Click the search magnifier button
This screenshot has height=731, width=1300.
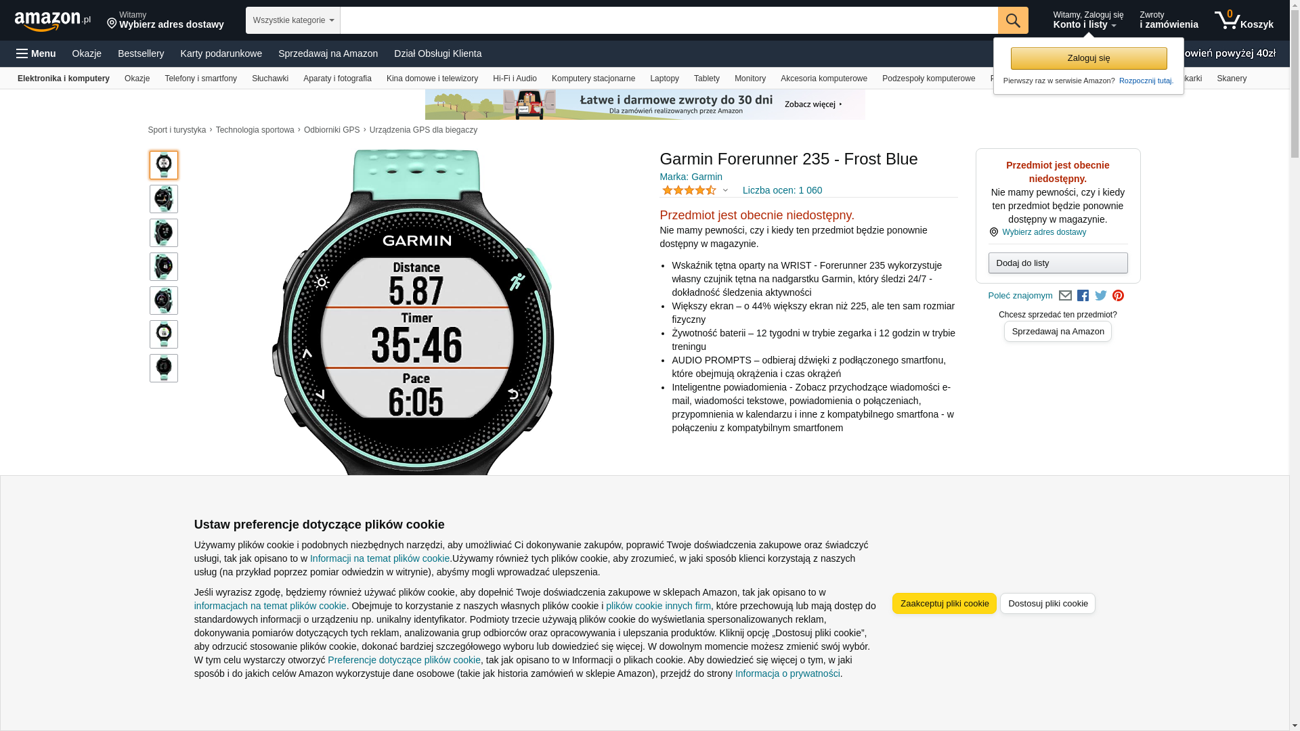point(1013,20)
